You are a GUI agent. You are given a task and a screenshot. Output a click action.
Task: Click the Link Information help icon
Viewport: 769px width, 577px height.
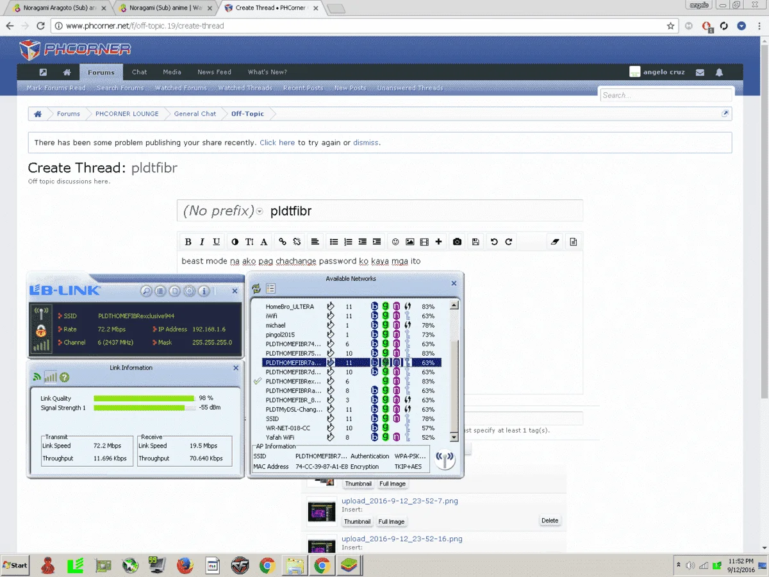64,378
